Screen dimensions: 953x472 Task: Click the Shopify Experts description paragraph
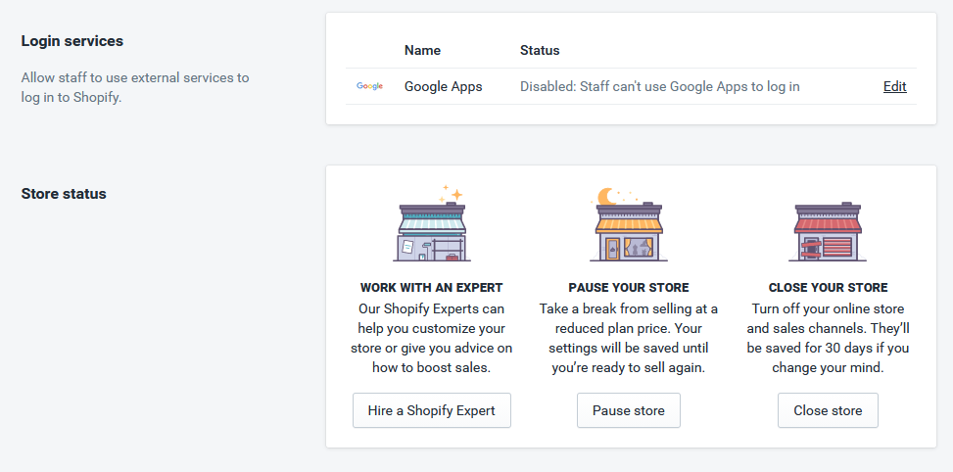click(432, 338)
